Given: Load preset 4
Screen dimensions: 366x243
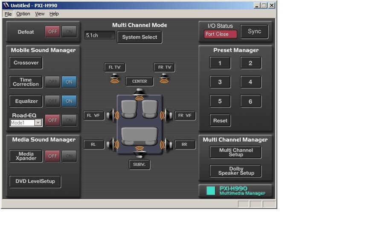Looking at the screenshot, I should tap(250, 82).
